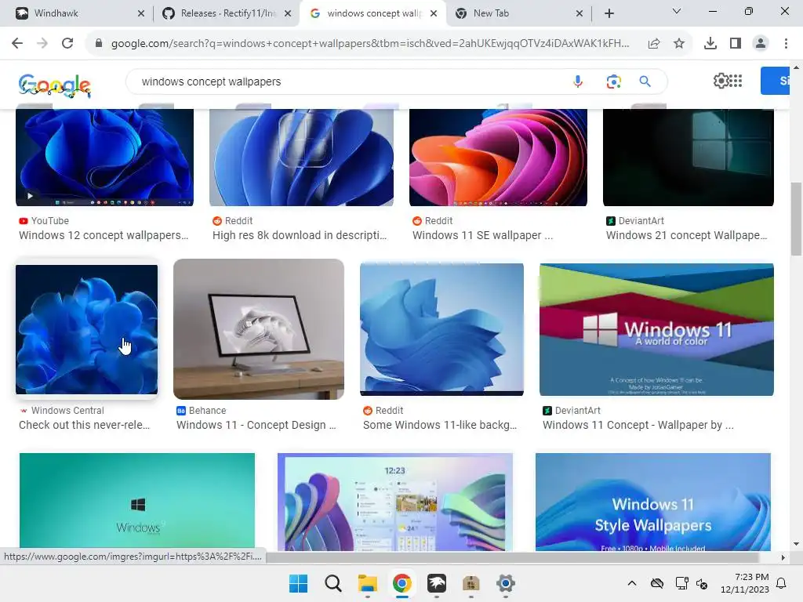Image resolution: width=803 pixels, height=602 pixels.
Task: Focus the search box with windows concept wallpapers
Action: click(x=348, y=82)
